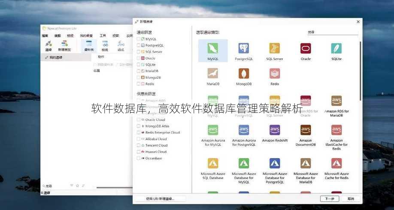Open the 我的最愛 menu in Navicat
The height and width of the screenshot is (210, 394).
(86, 36)
